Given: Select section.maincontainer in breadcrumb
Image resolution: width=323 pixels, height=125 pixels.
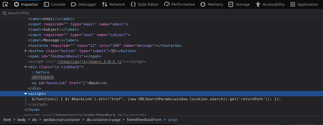Looking at the screenshot, I should click(62, 120).
